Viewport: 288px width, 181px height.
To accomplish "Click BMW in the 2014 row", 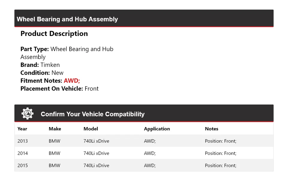I will pyautogui.click(x=55, y=153).
